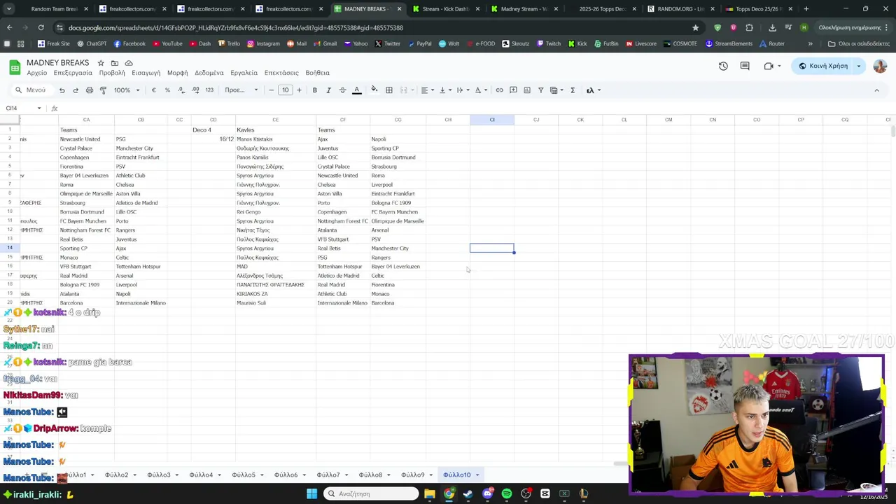Open version history clock icon

tap(723, 66)
